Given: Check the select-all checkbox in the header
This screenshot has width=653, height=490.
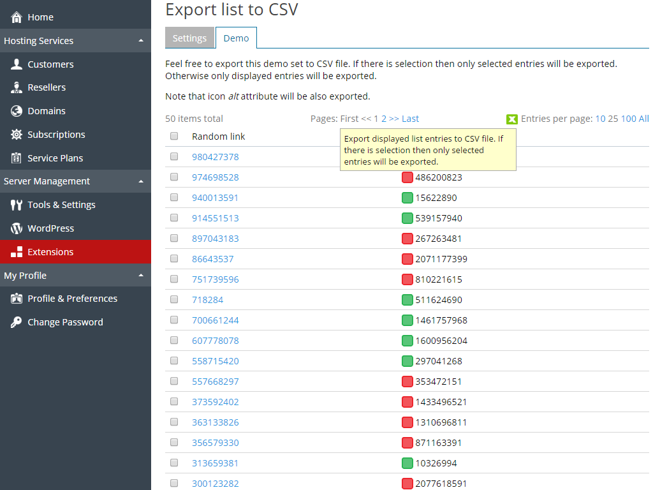Looking at the screenshot, I should [x=174, y=136].
